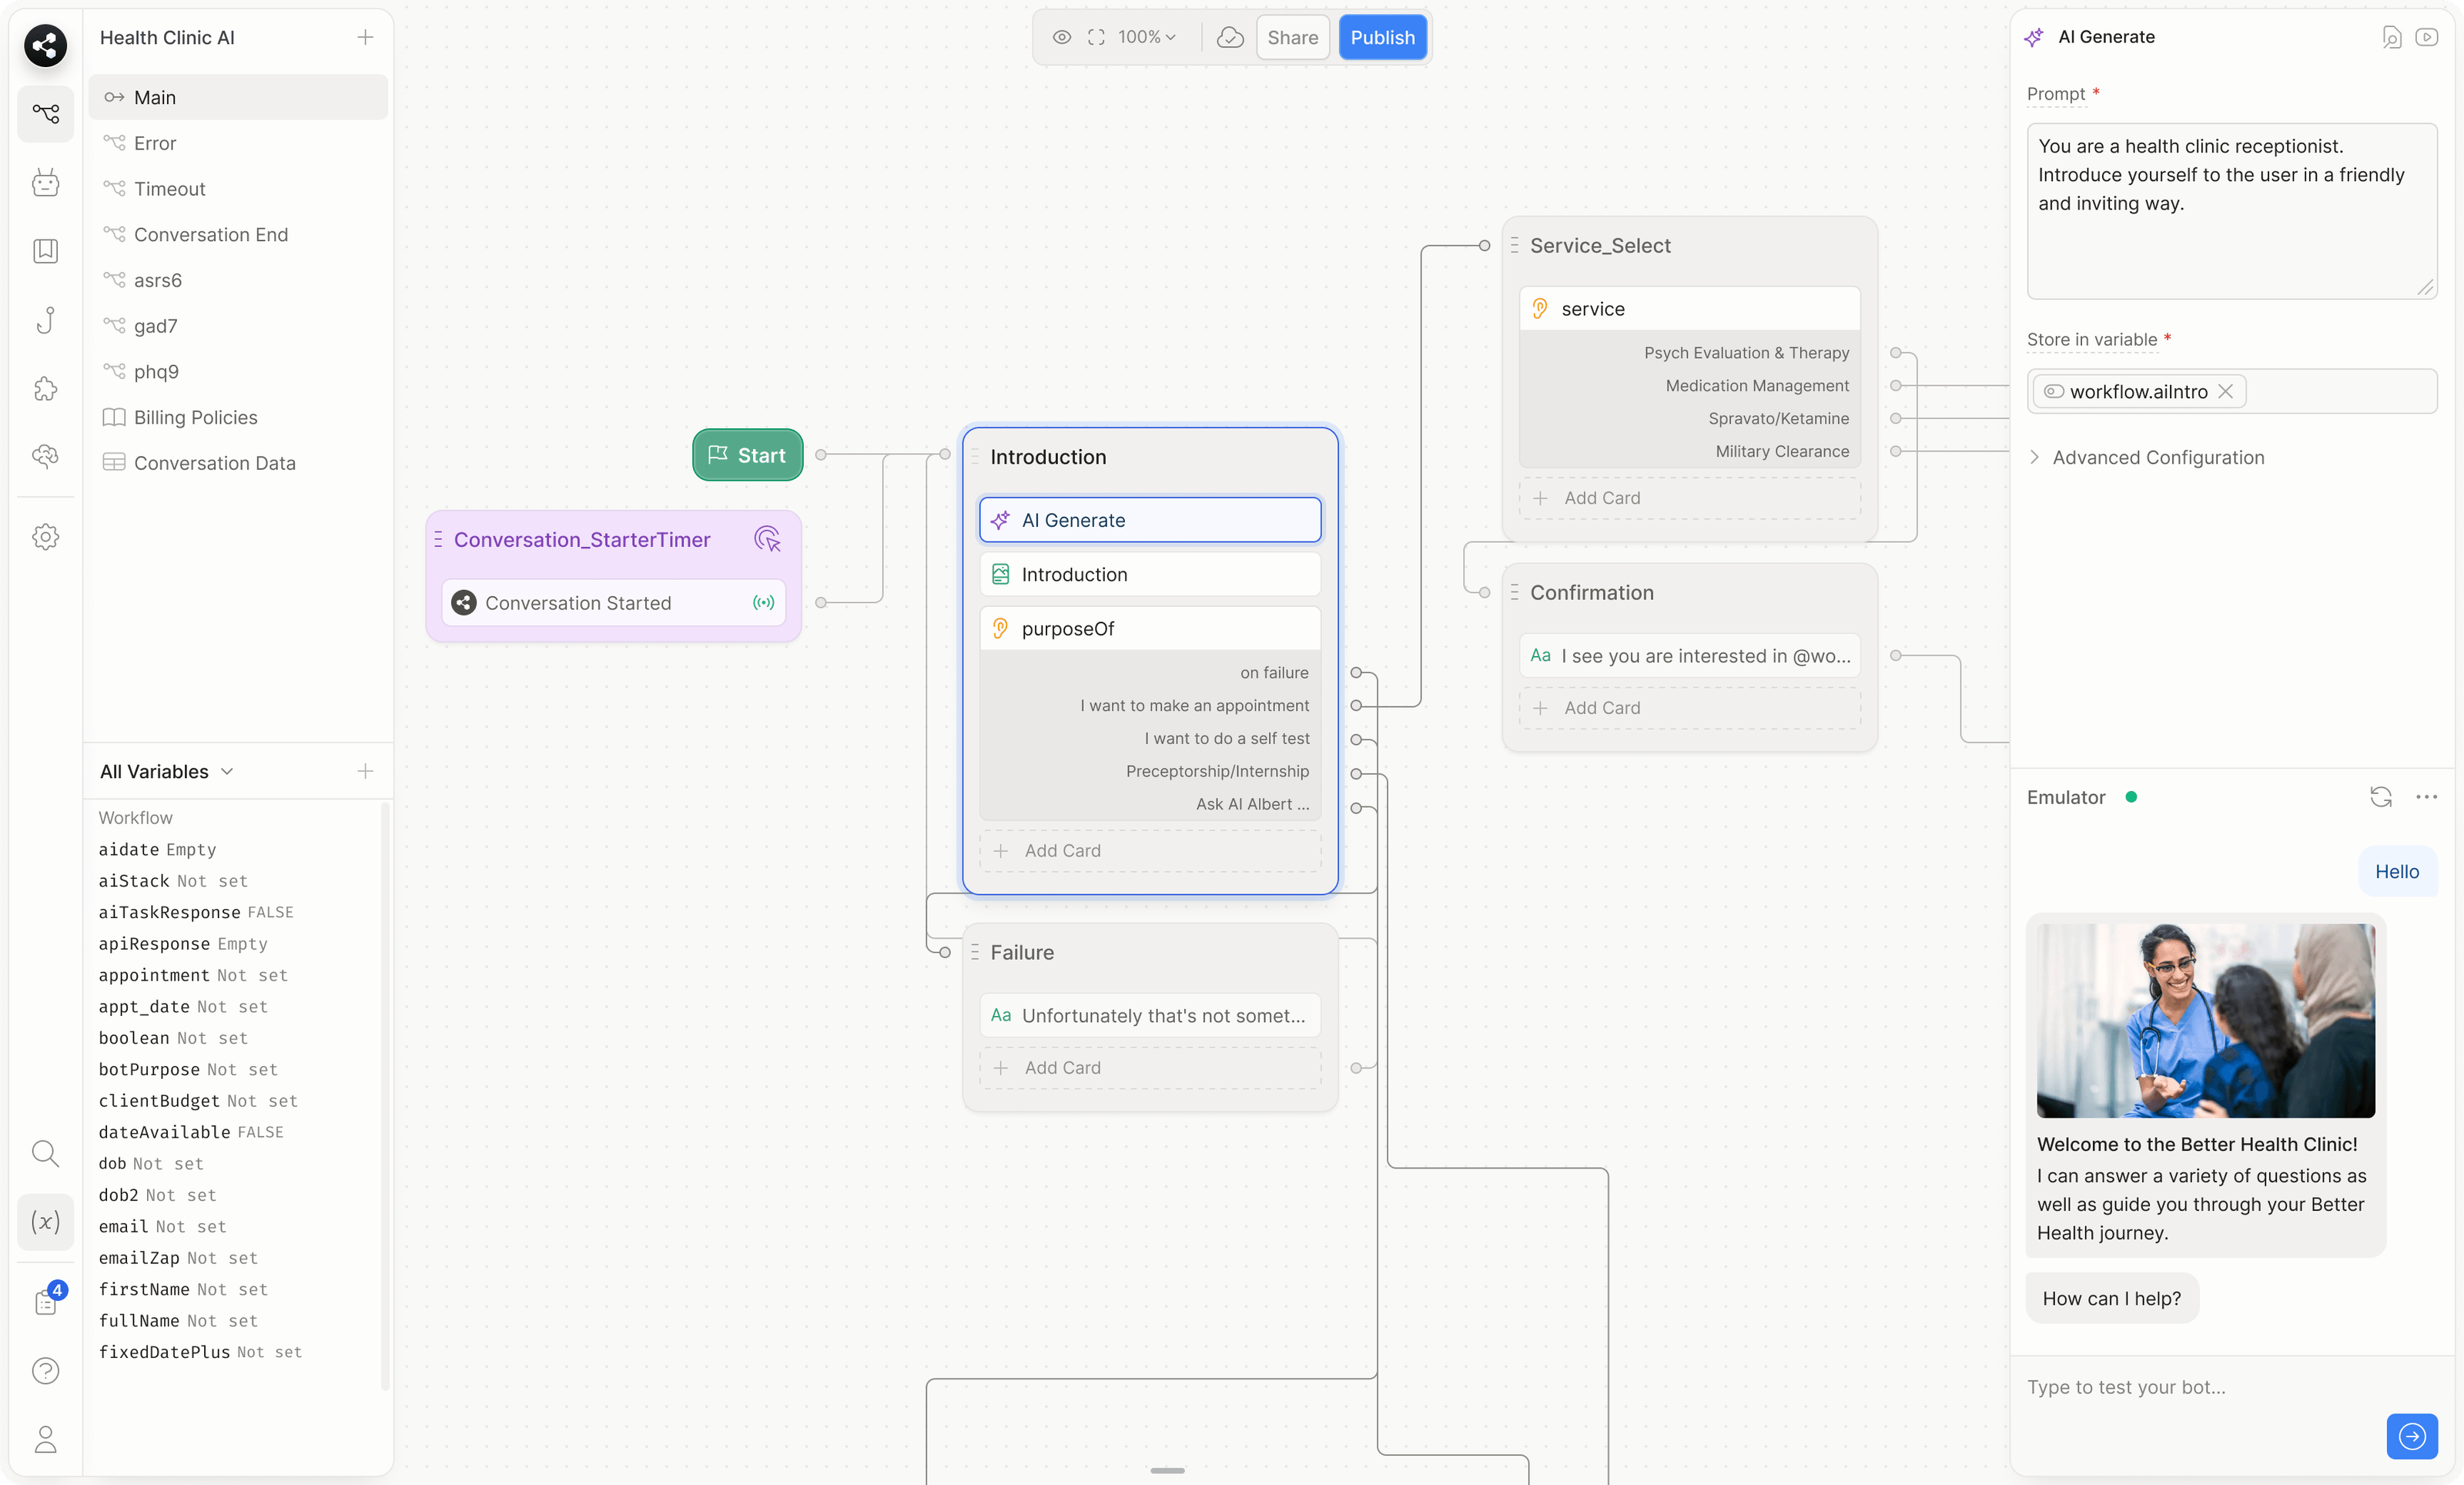Image resolution: width=2464 pixels, height=1485 pixels.
Task: Refresh the Emulator with the reset icon
Action: click(x=2381, y=797)
